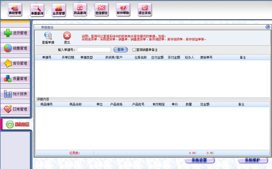Launch 短信群发 bulk SMS tool
272x169 pixels.
[101, 10]
